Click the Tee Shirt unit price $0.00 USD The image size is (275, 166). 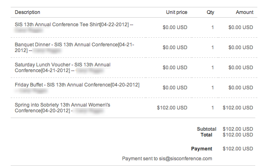[x=175, y=27]
